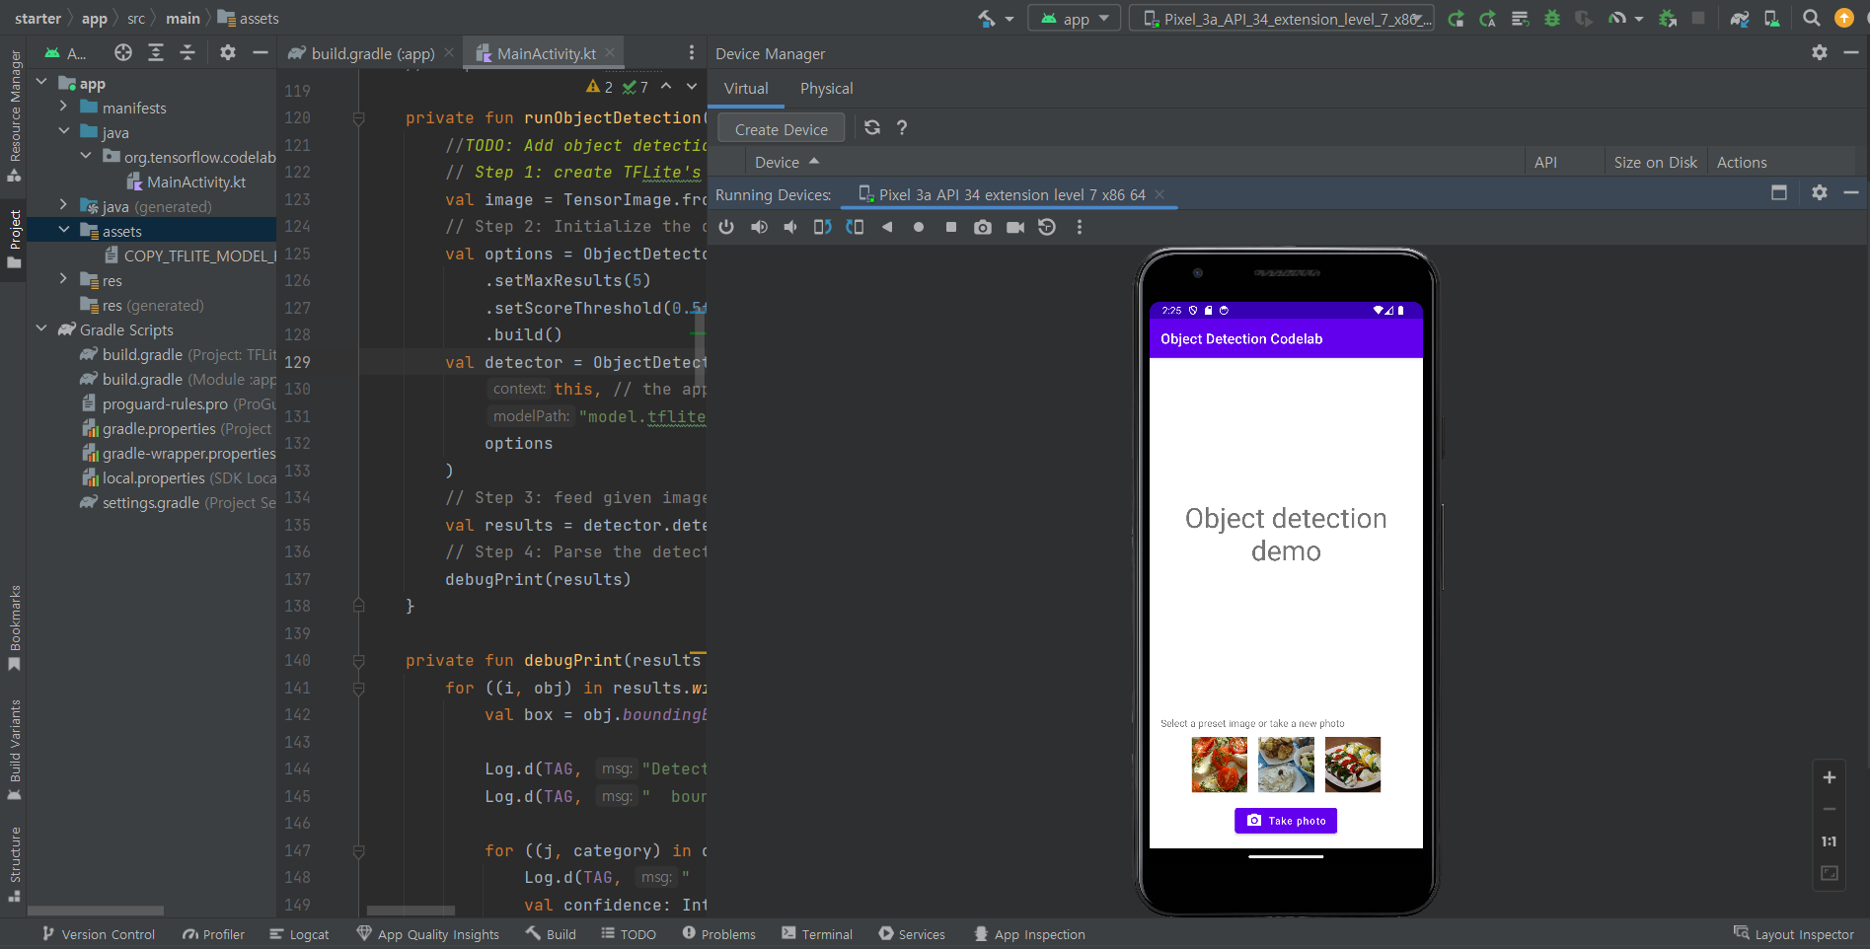The image size is (1870, 949).
Task: Raise the emulator volume with the volume-up icon
Action: click(759, 228)
